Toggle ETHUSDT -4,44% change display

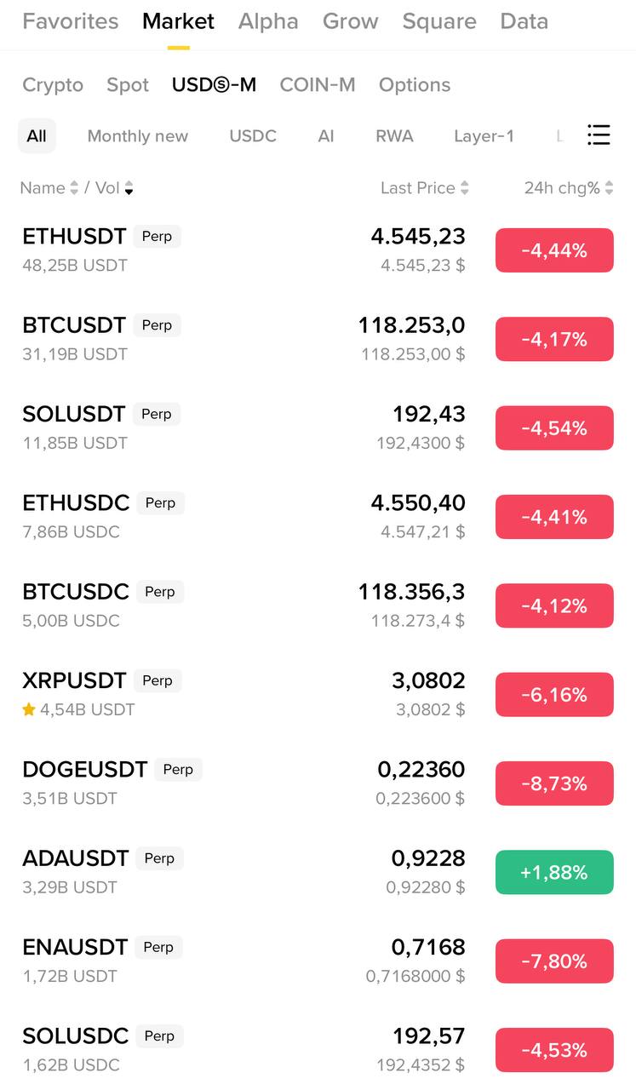click(554, 250)
